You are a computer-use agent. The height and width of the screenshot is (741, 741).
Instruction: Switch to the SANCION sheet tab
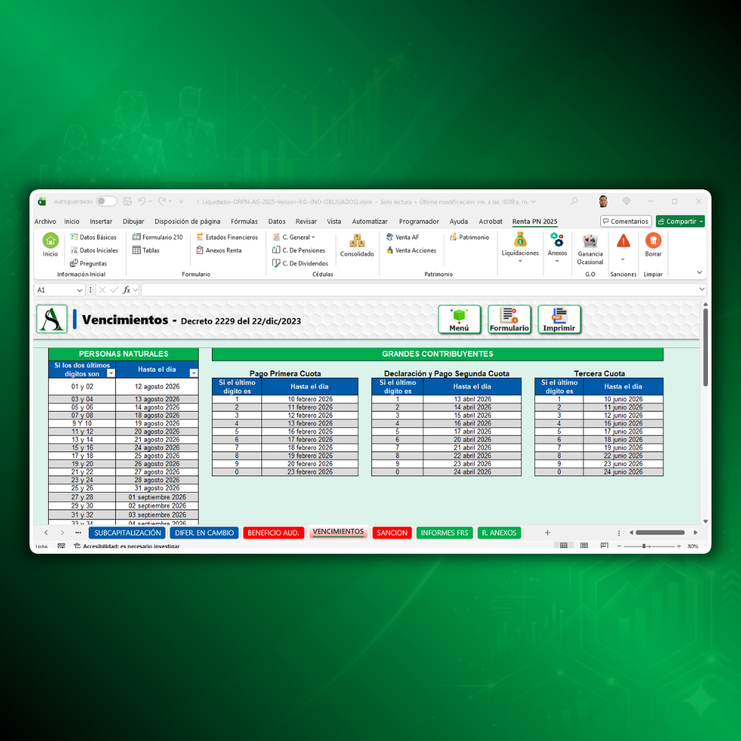tap(392, 533)
